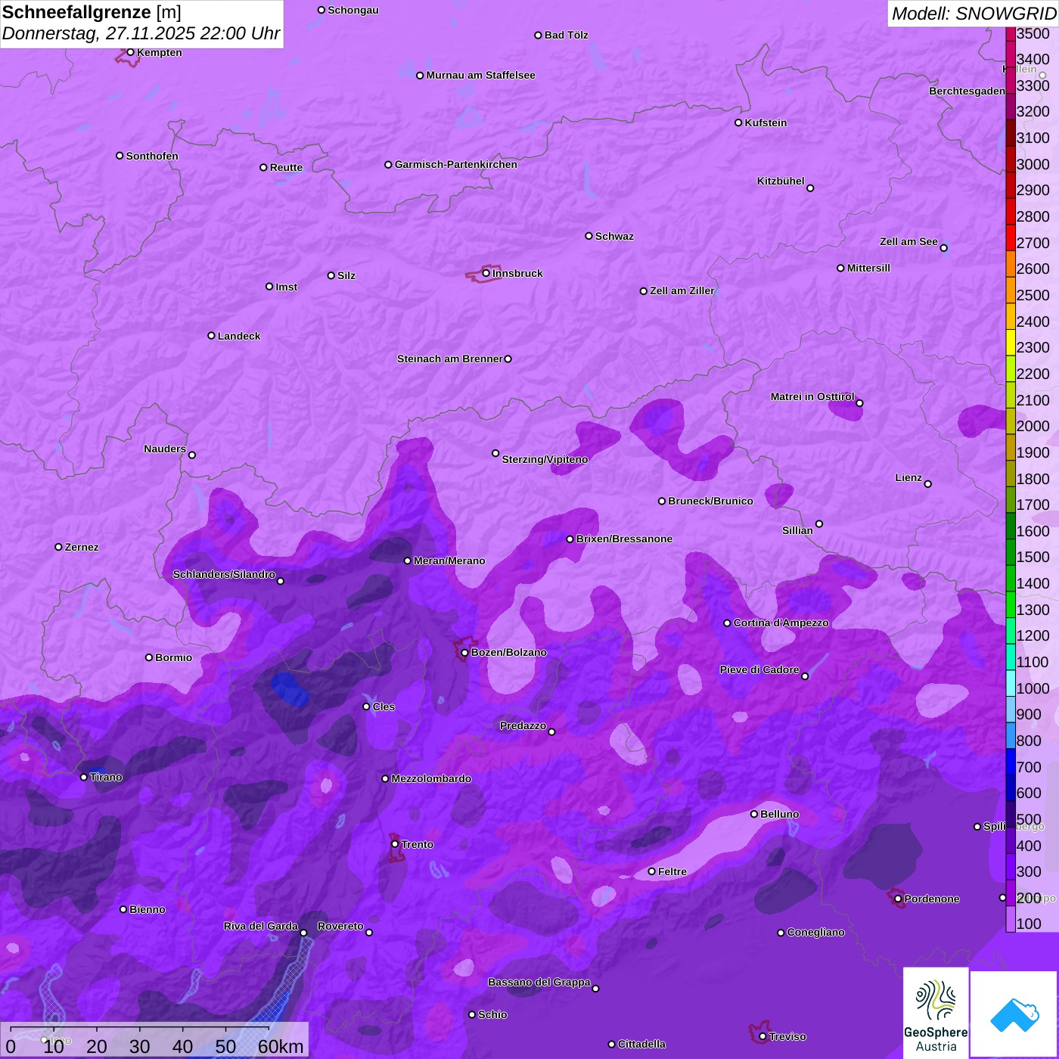Click the 'Bad Tölz' label
1059x1059 pixels.
click(567, 35)
